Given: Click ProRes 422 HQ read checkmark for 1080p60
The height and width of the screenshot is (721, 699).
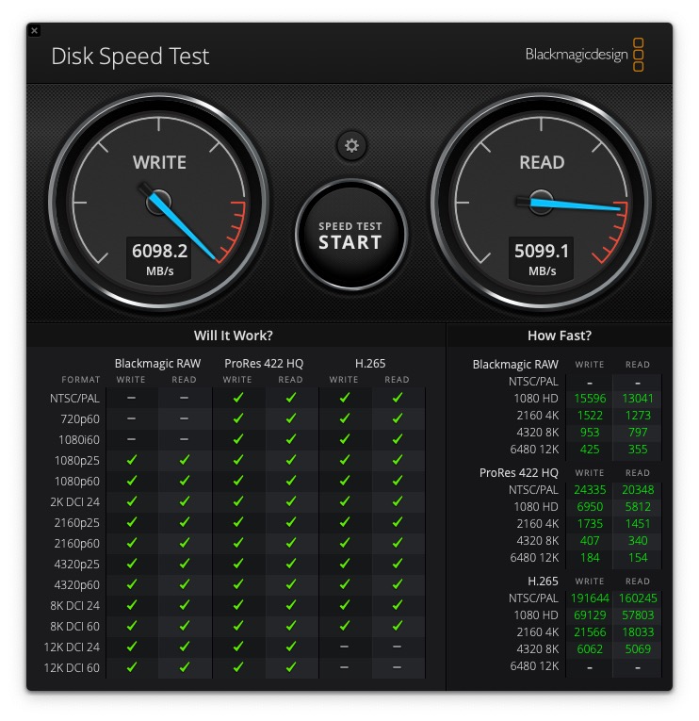Looking at the screenshot, I should pos(291,481).
